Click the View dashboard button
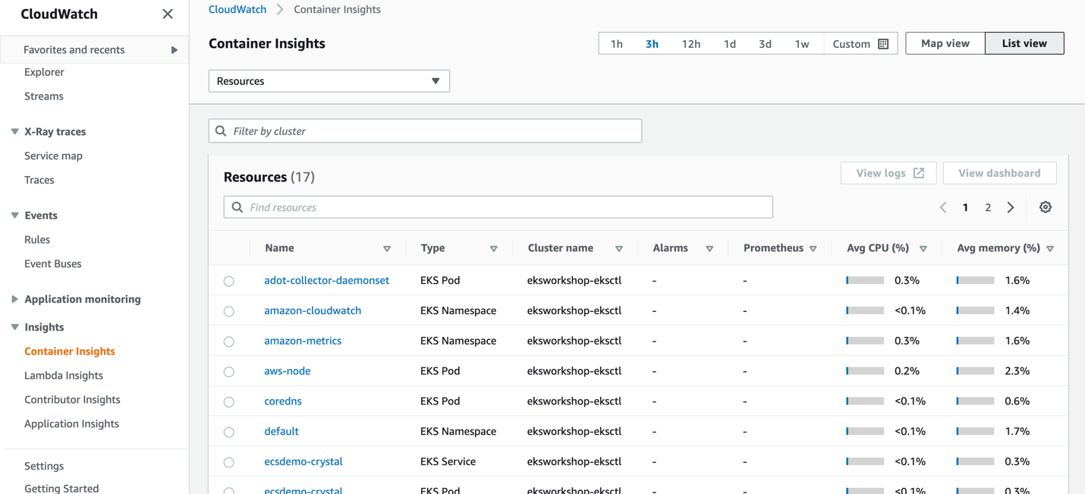This screenshot has width=1085, height=494. (x=999, y=172)
